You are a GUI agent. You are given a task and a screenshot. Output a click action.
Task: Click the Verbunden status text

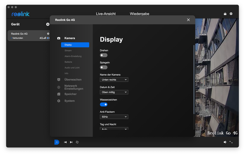pos(18,38)
